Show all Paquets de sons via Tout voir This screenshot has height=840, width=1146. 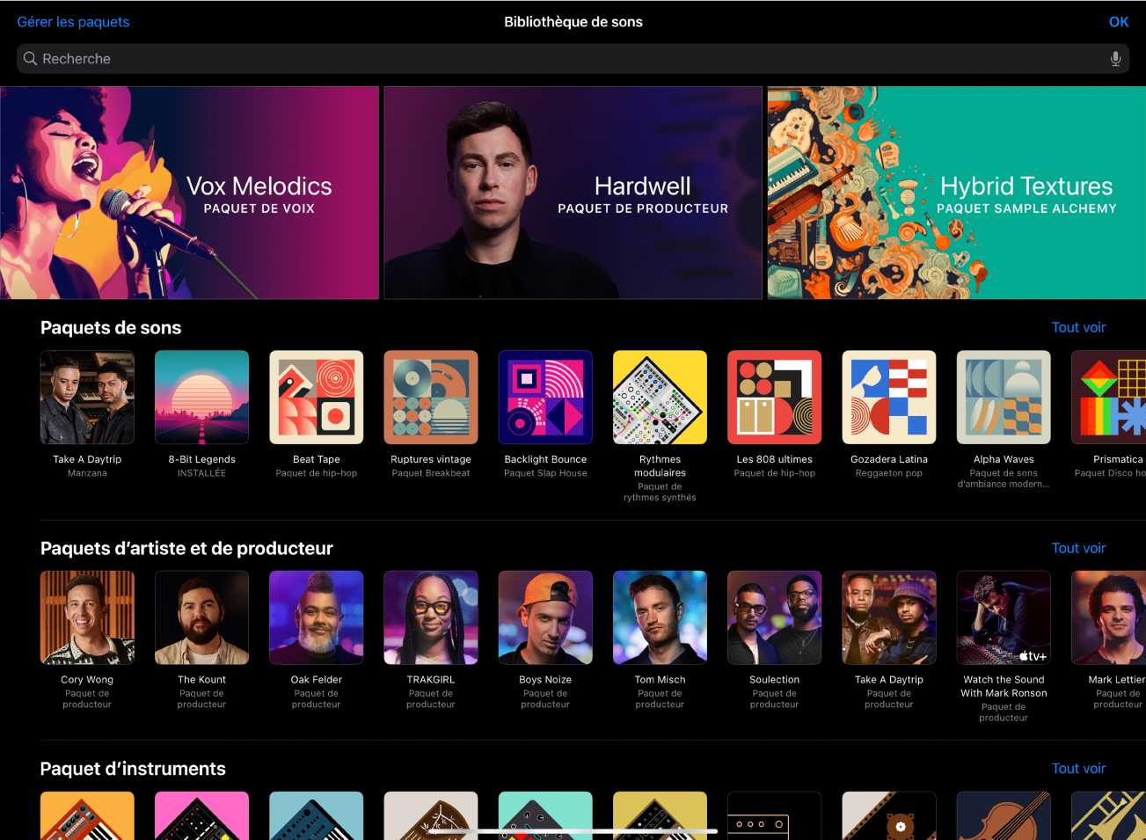(x=1078, y=326)
